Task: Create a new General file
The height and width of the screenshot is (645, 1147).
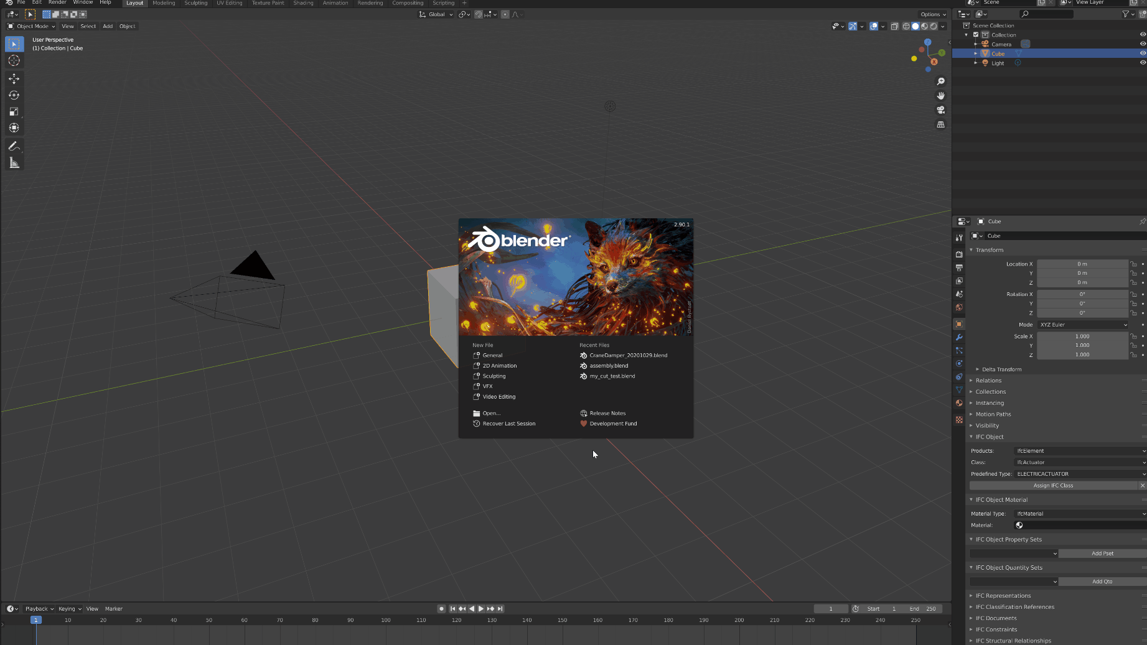Action: click(x=487, y=356)
